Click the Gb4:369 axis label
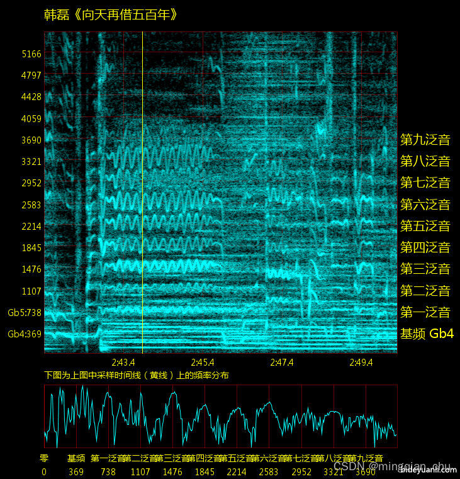This screenshot has height=479, width=460. tap(25, 334)
